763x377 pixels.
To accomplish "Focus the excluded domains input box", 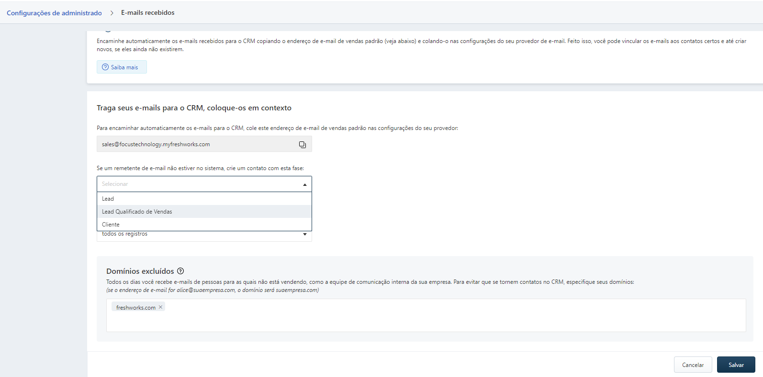I will click(426, 315).
